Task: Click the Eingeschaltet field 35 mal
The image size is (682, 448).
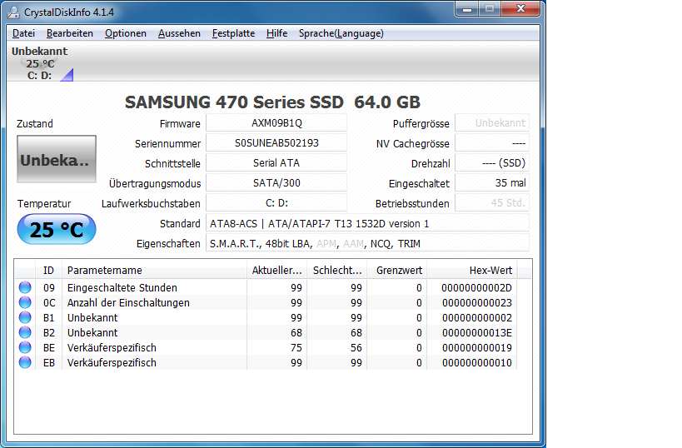Action: coord(492,183)
